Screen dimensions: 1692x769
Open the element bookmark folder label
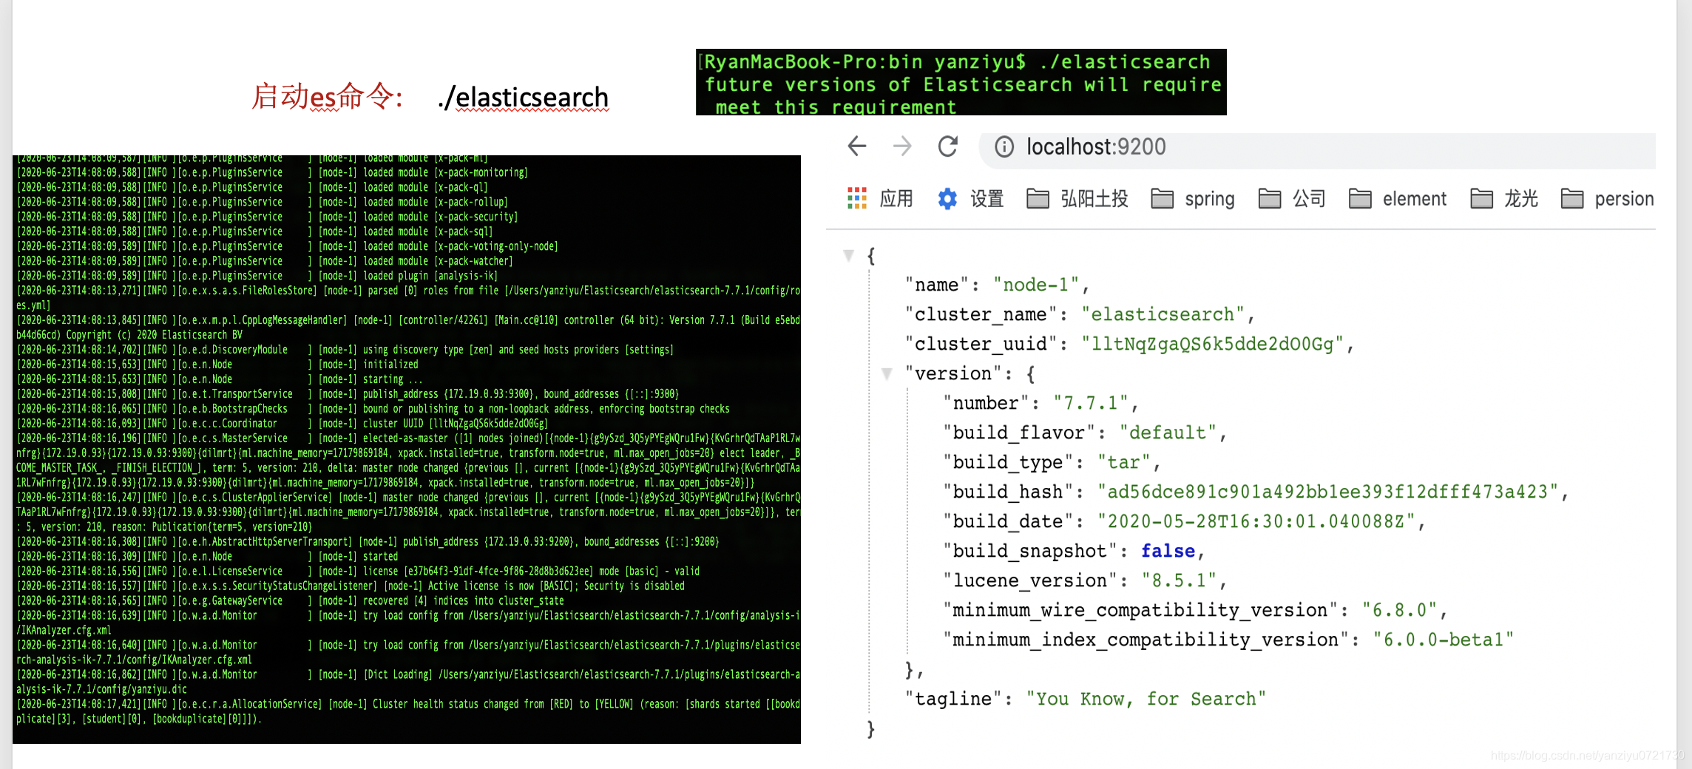(x=1415, y=199)
